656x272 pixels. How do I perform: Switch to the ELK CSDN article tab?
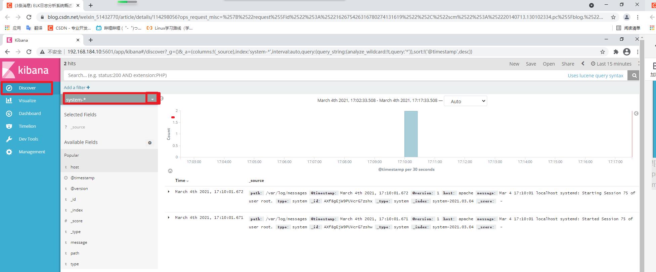43,5
